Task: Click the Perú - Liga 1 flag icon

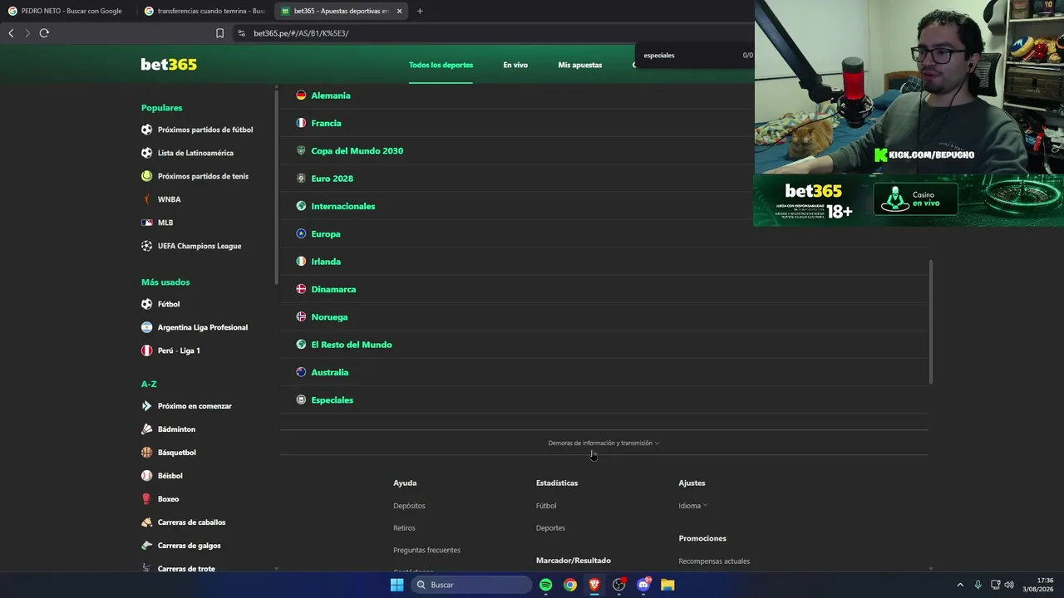Action: pyautogui.click(x=146, y=350)
